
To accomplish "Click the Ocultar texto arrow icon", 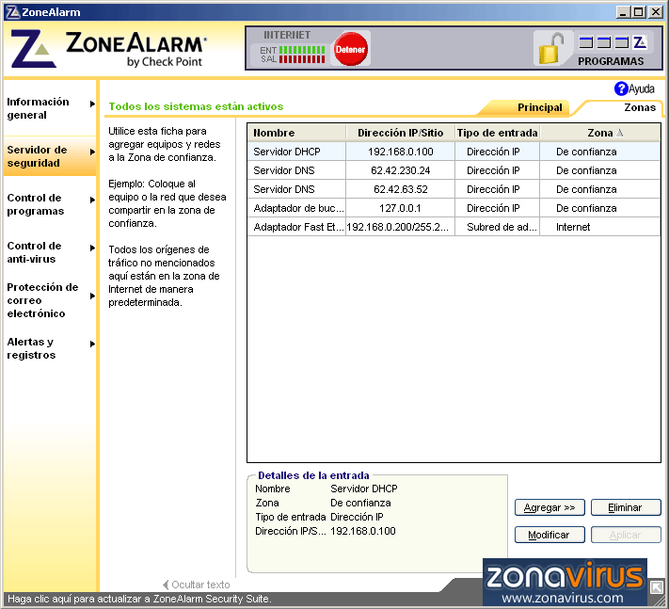I will coord(166,585).
